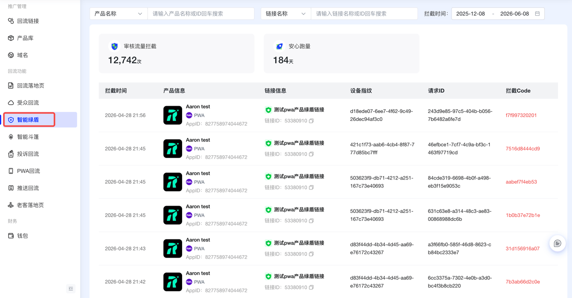The image size is (572, 298).
Task: Click device fingerprint starting 421c1f73
Action: coord(382,149)
